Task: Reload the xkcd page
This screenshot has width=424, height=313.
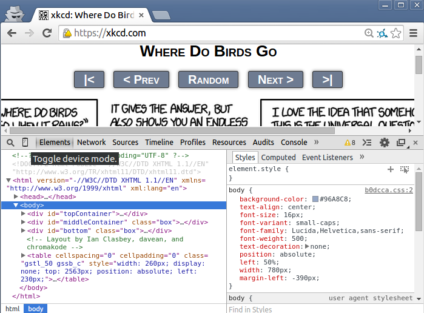Action: point(47,33)
